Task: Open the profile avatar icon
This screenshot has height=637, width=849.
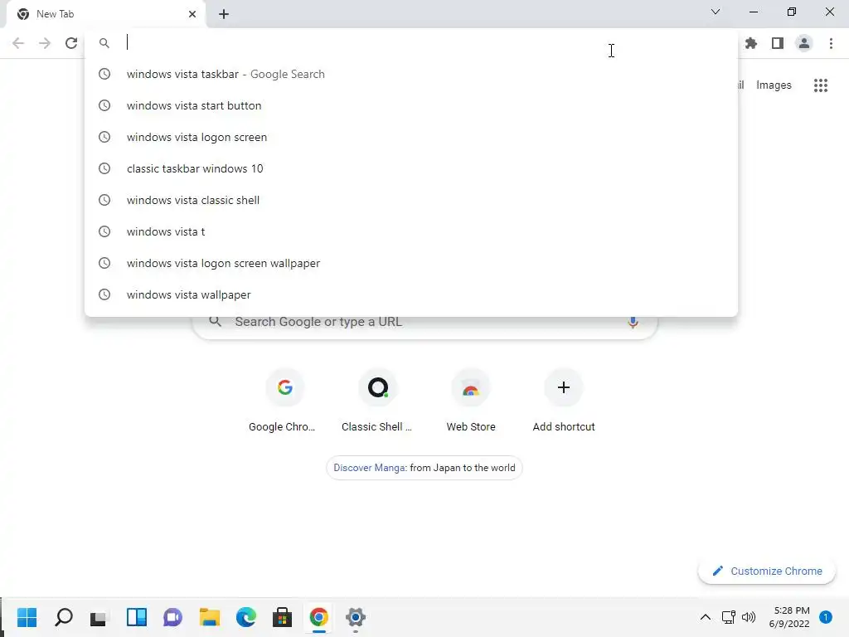Action: [x=804, y=43]
